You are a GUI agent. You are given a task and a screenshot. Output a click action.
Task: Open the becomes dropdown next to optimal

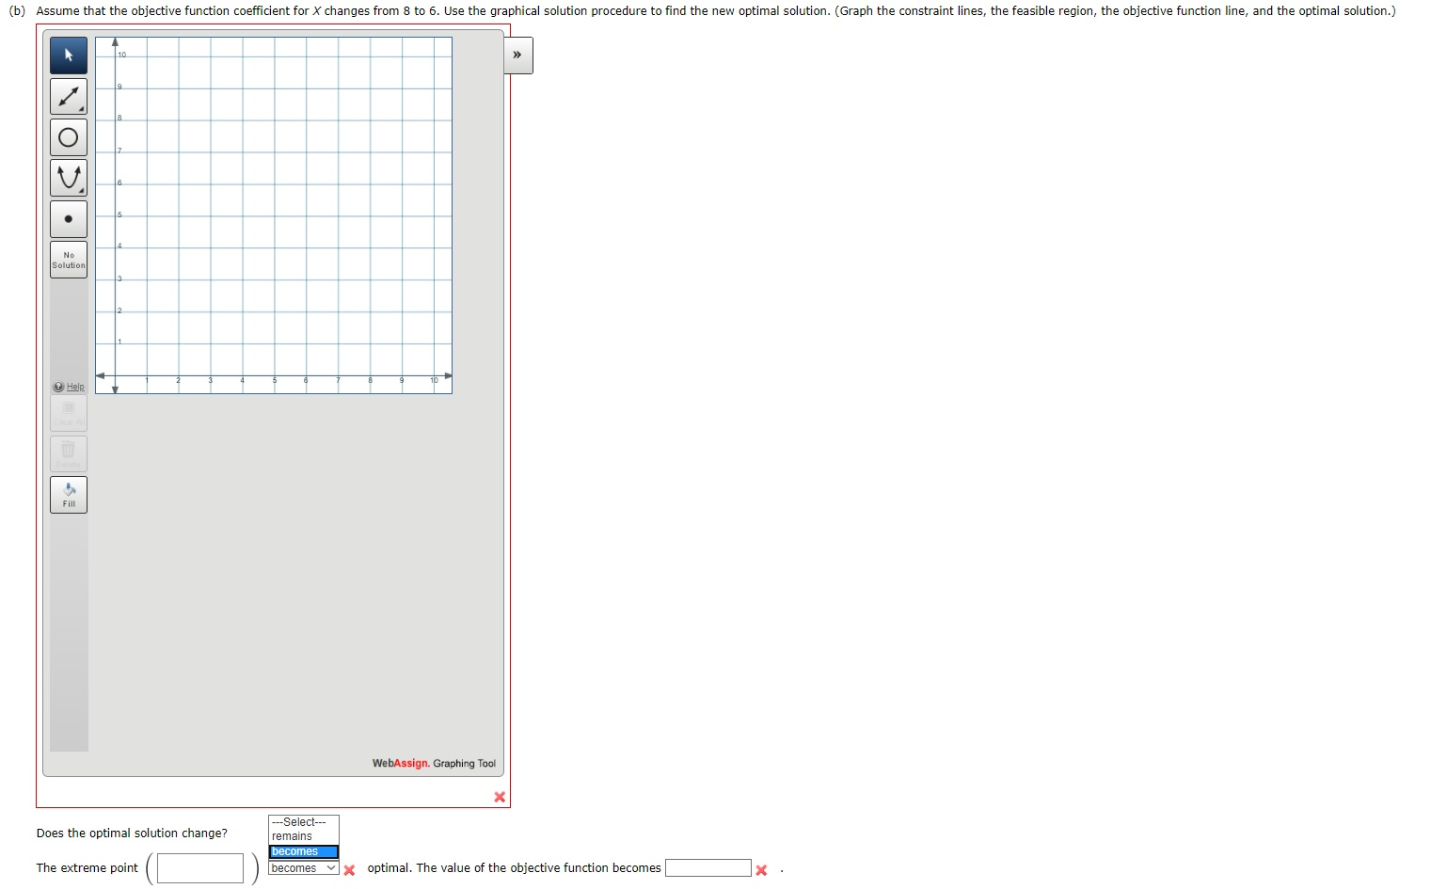(x=301, y=867)
